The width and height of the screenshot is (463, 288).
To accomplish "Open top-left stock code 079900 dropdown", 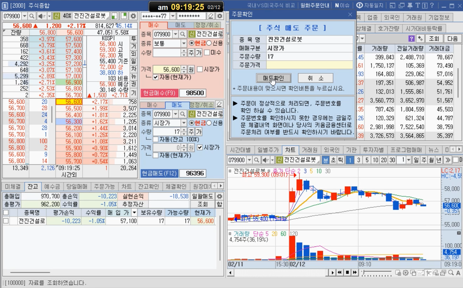I will coord(24,16).
